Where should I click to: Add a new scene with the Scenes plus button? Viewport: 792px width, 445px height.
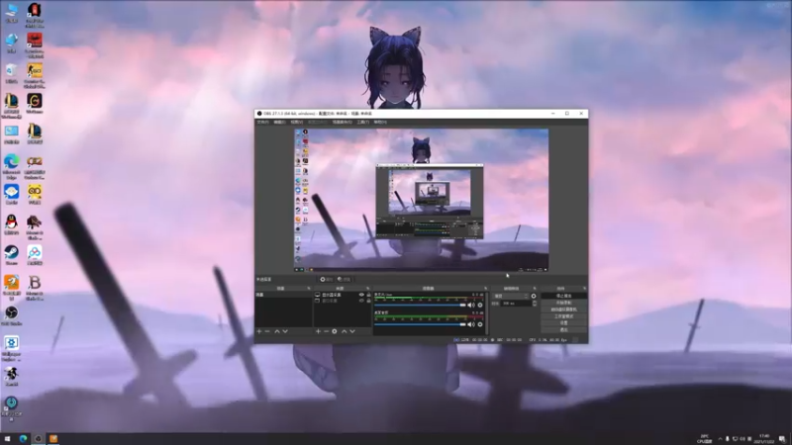[258, 331]
